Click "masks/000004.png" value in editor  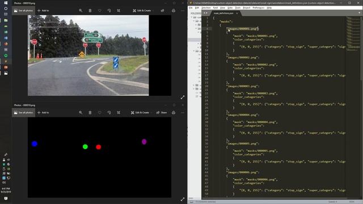tap(261, 122)
